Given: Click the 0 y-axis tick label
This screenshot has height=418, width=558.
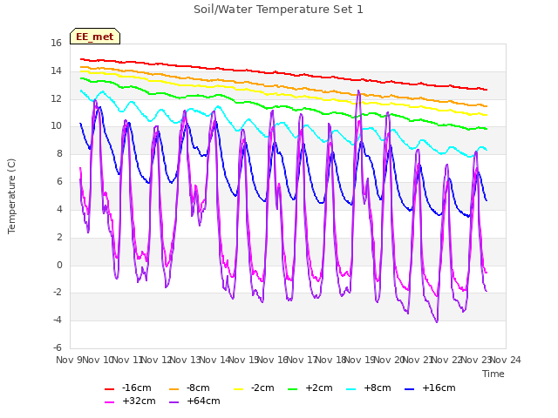Looking at the screenshot, I should (59, 265).
